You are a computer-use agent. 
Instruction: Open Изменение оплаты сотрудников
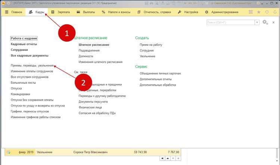pyautogui.click(x=32, y=71)
